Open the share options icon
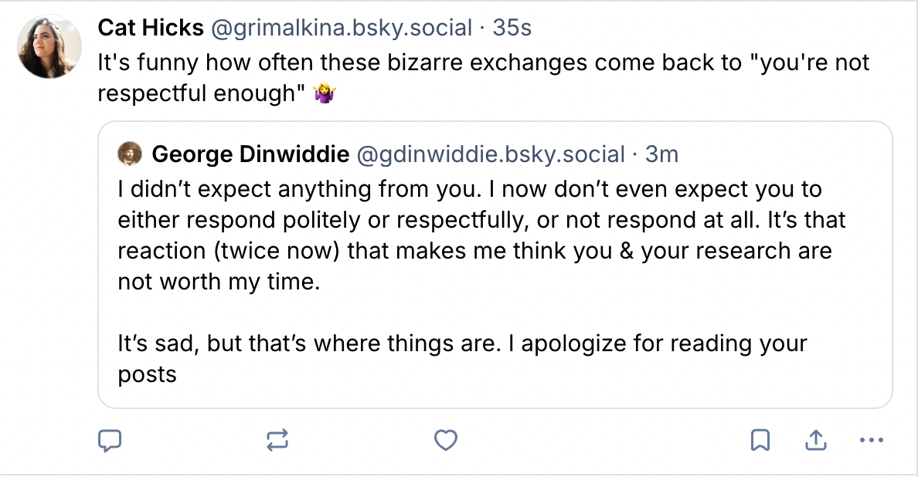The height and width of the screenshot is (477, 918). pos(815,440)
